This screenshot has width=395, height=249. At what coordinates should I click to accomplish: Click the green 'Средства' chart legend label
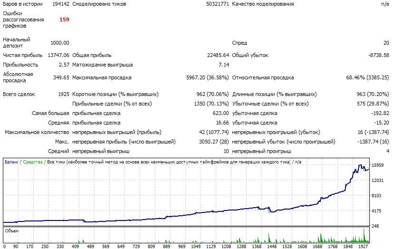pyautogui.click(x=33, y=162)
